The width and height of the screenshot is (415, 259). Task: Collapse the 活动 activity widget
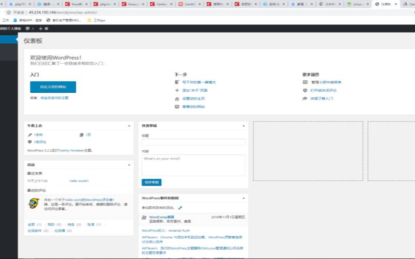[129, 165]
